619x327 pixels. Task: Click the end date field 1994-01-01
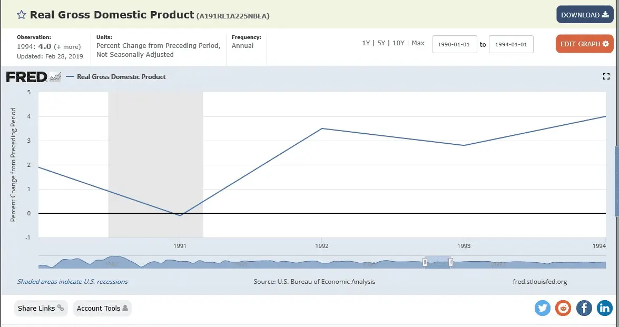coord(511,45)
